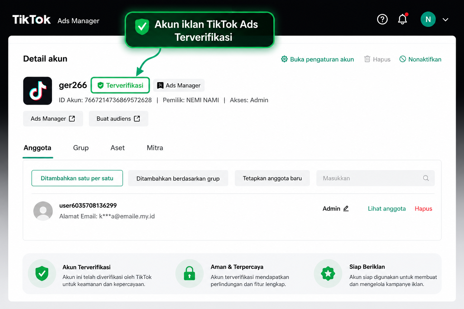
Task: Click the TikTok logo in header
Action: pyautogui.click(x=31, y=20)
